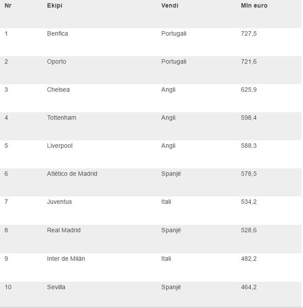Click the Liverpool team cell
Screen dimensions: 303x308
point(60,146)
